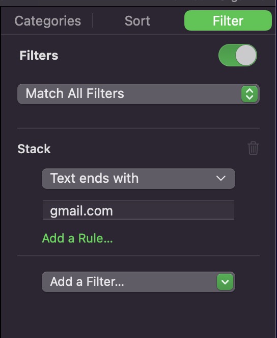Click the green chevron on Add a Filter

(x=225, y=282)
